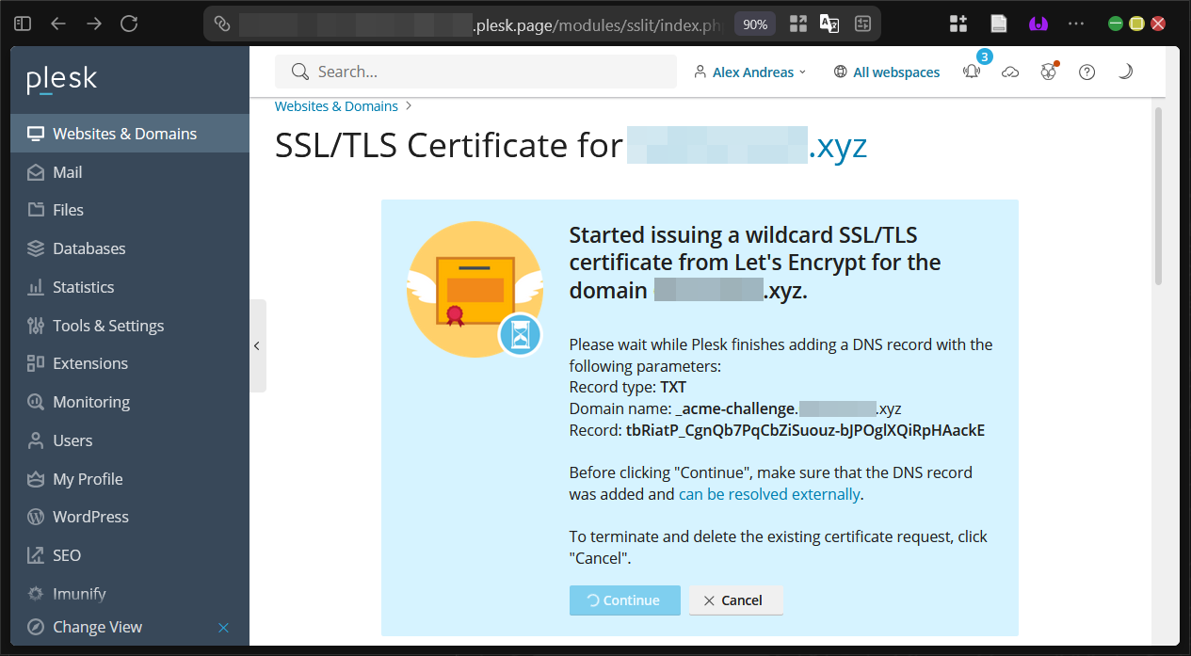This screenshot has width=1191, height=656.
Task: Click the reader view icon in address bar
Action: tap(861, 24)
